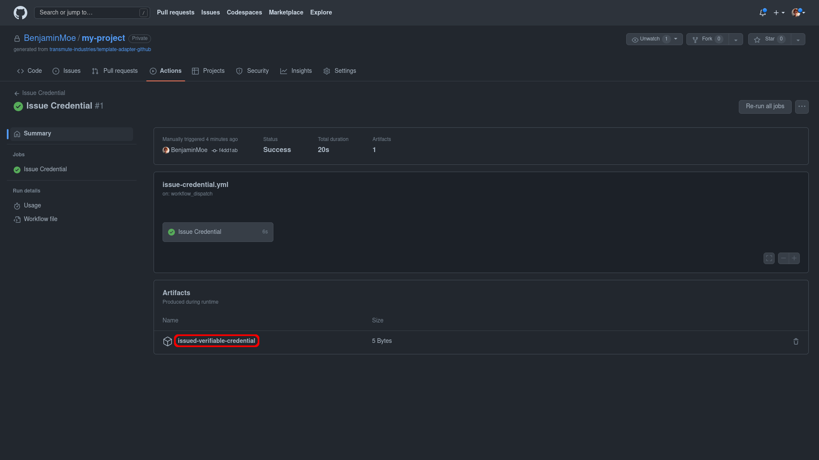Download the issued-verifiable-credential artifact

click(x=216, y=341)
